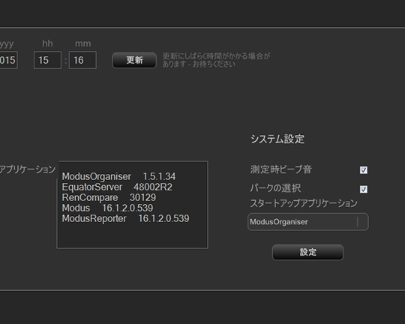
Task: Select the RenCompare 30129 list entry
Action: [x=109, y=198]
